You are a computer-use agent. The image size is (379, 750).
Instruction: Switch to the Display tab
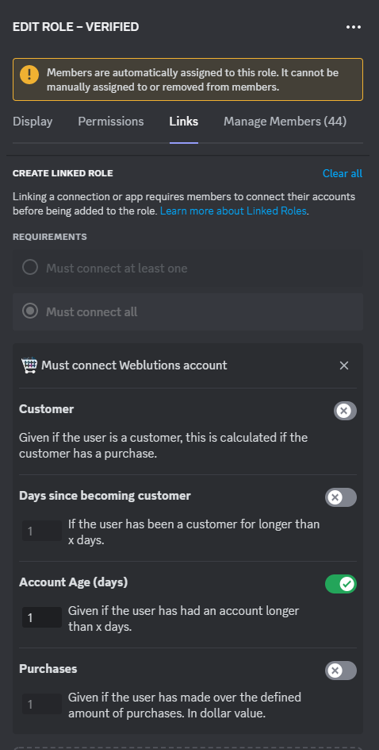33,122
